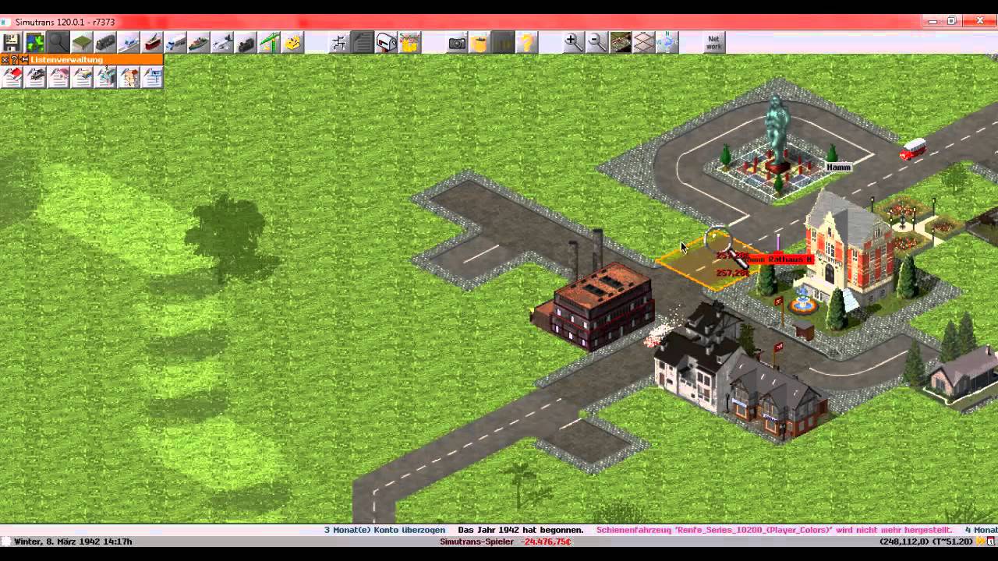
Task: Close the Listenverwaltung tool window
Action: [5, 59]
